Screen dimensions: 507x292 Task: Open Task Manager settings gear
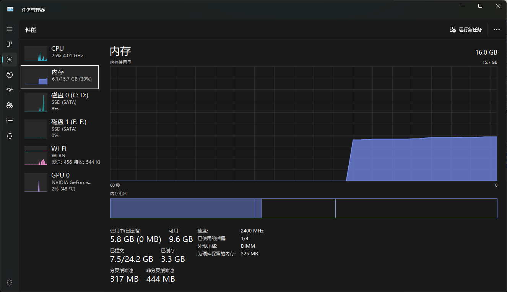click(10, 282)
